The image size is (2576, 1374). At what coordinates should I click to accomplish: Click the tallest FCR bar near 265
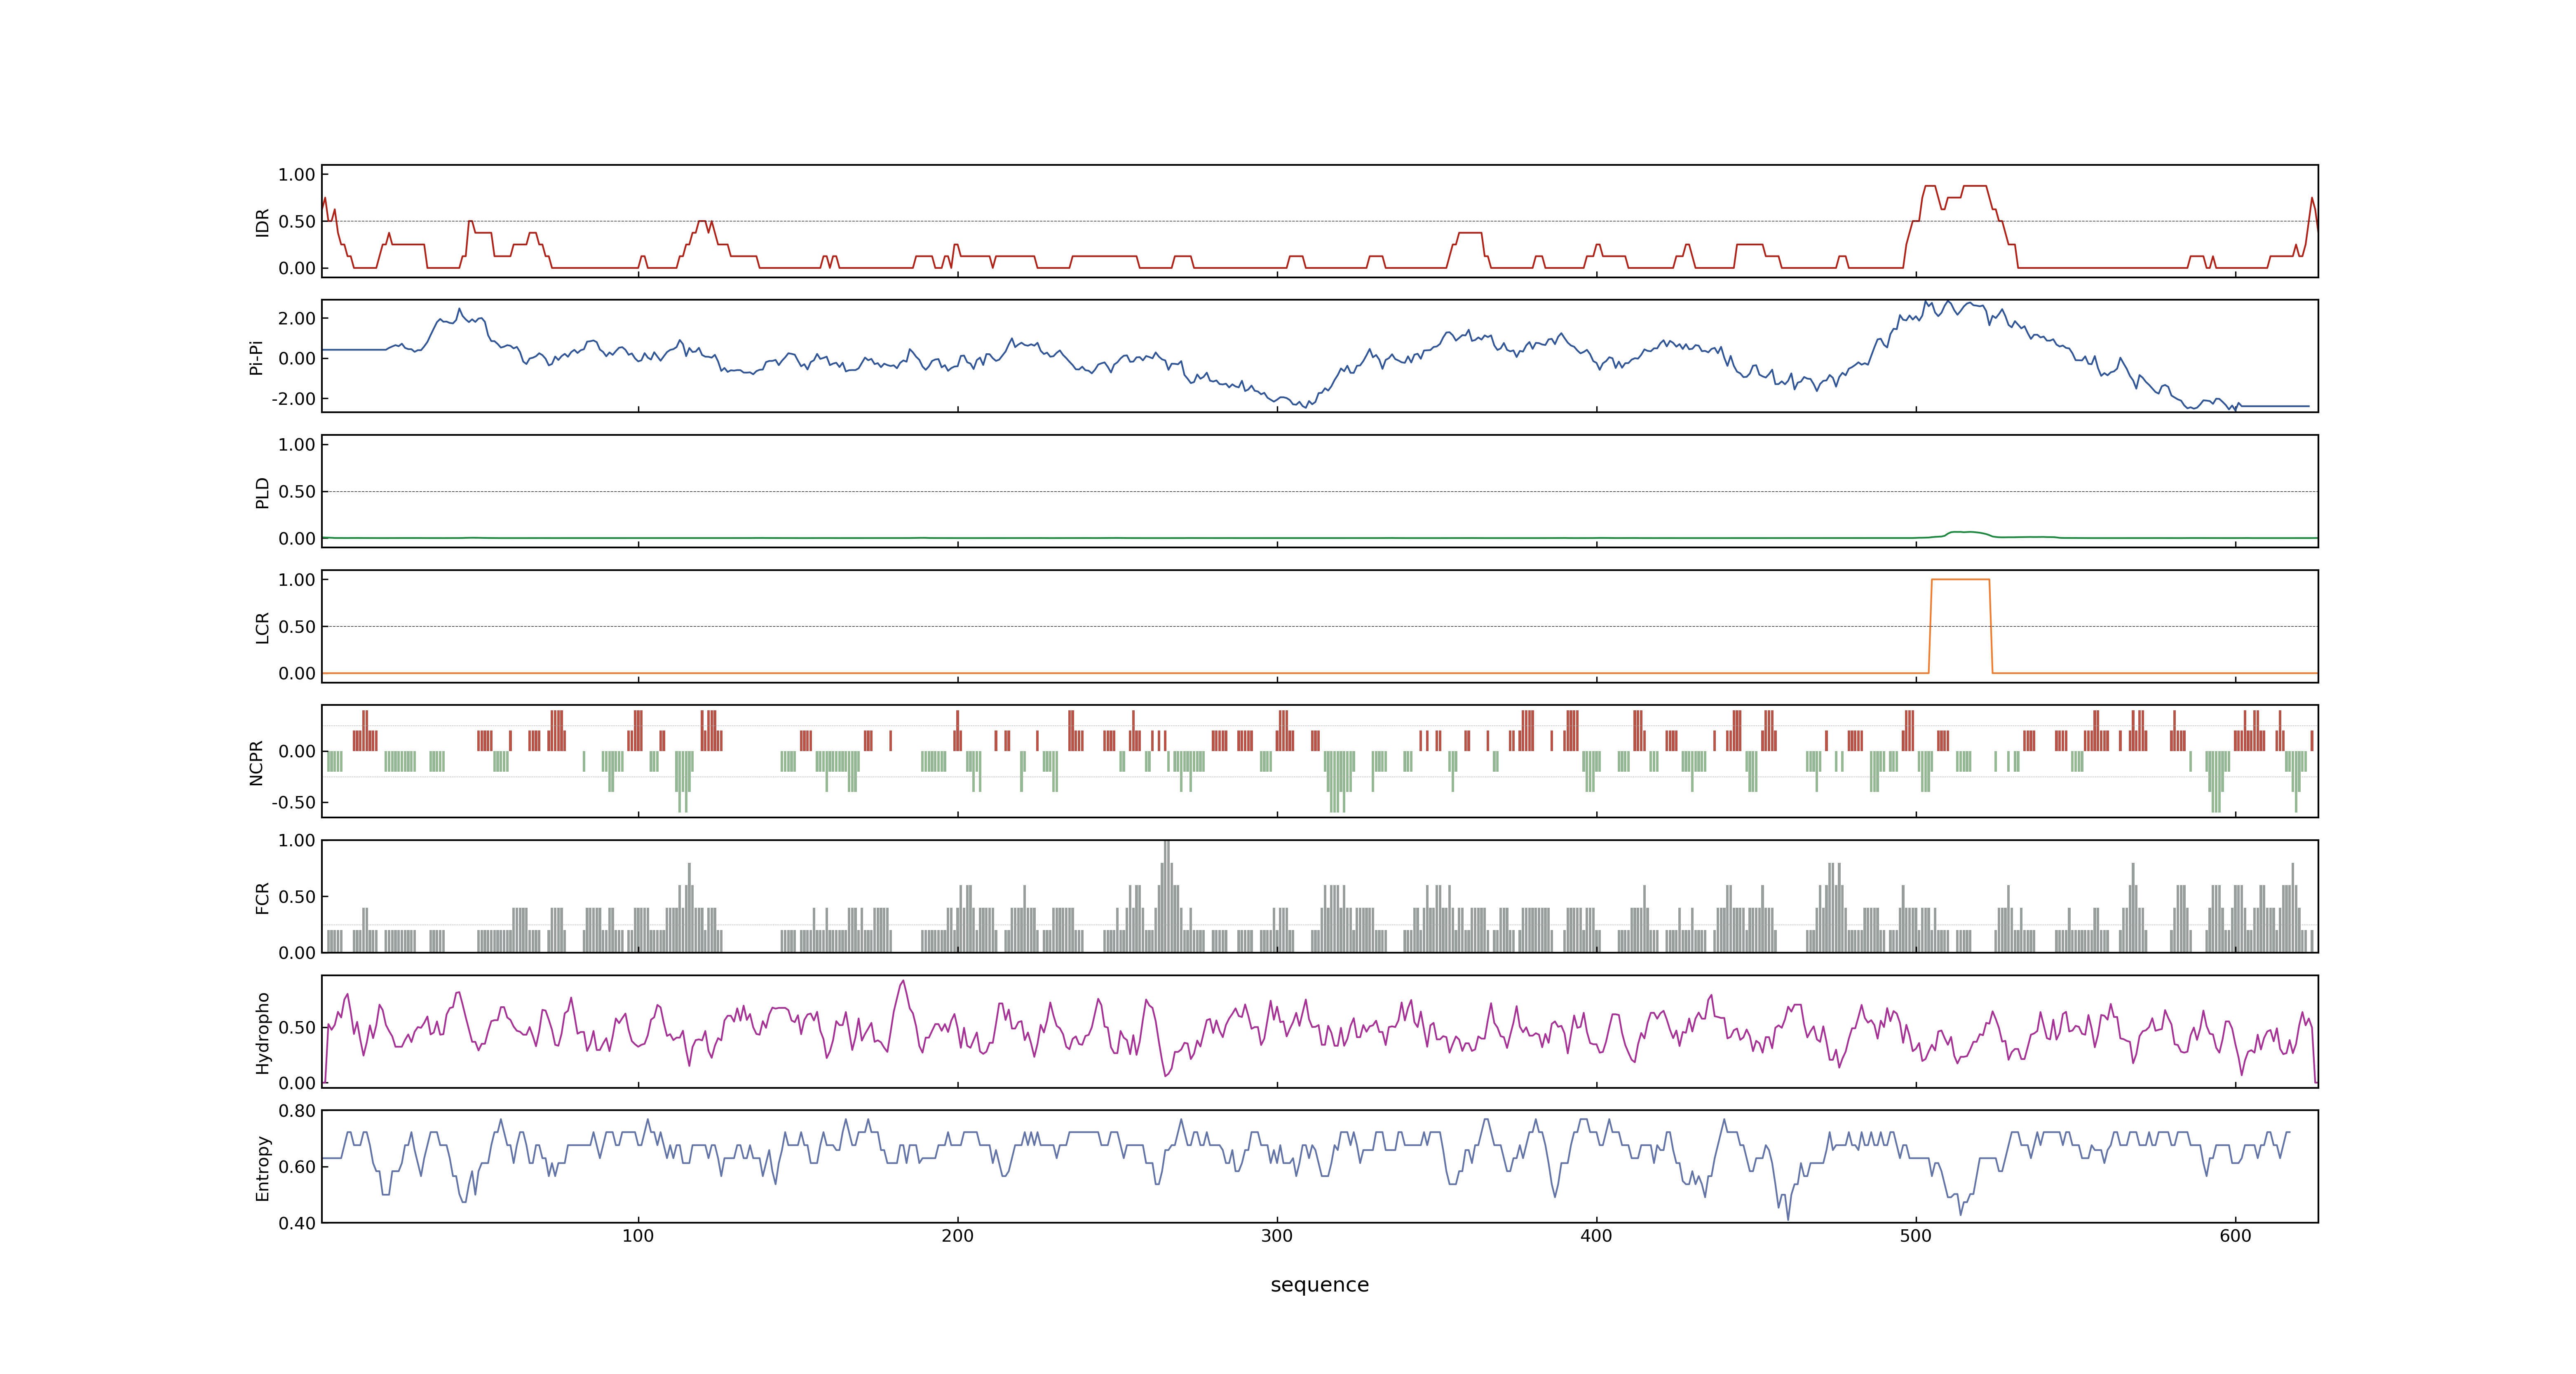(1166, 896)
